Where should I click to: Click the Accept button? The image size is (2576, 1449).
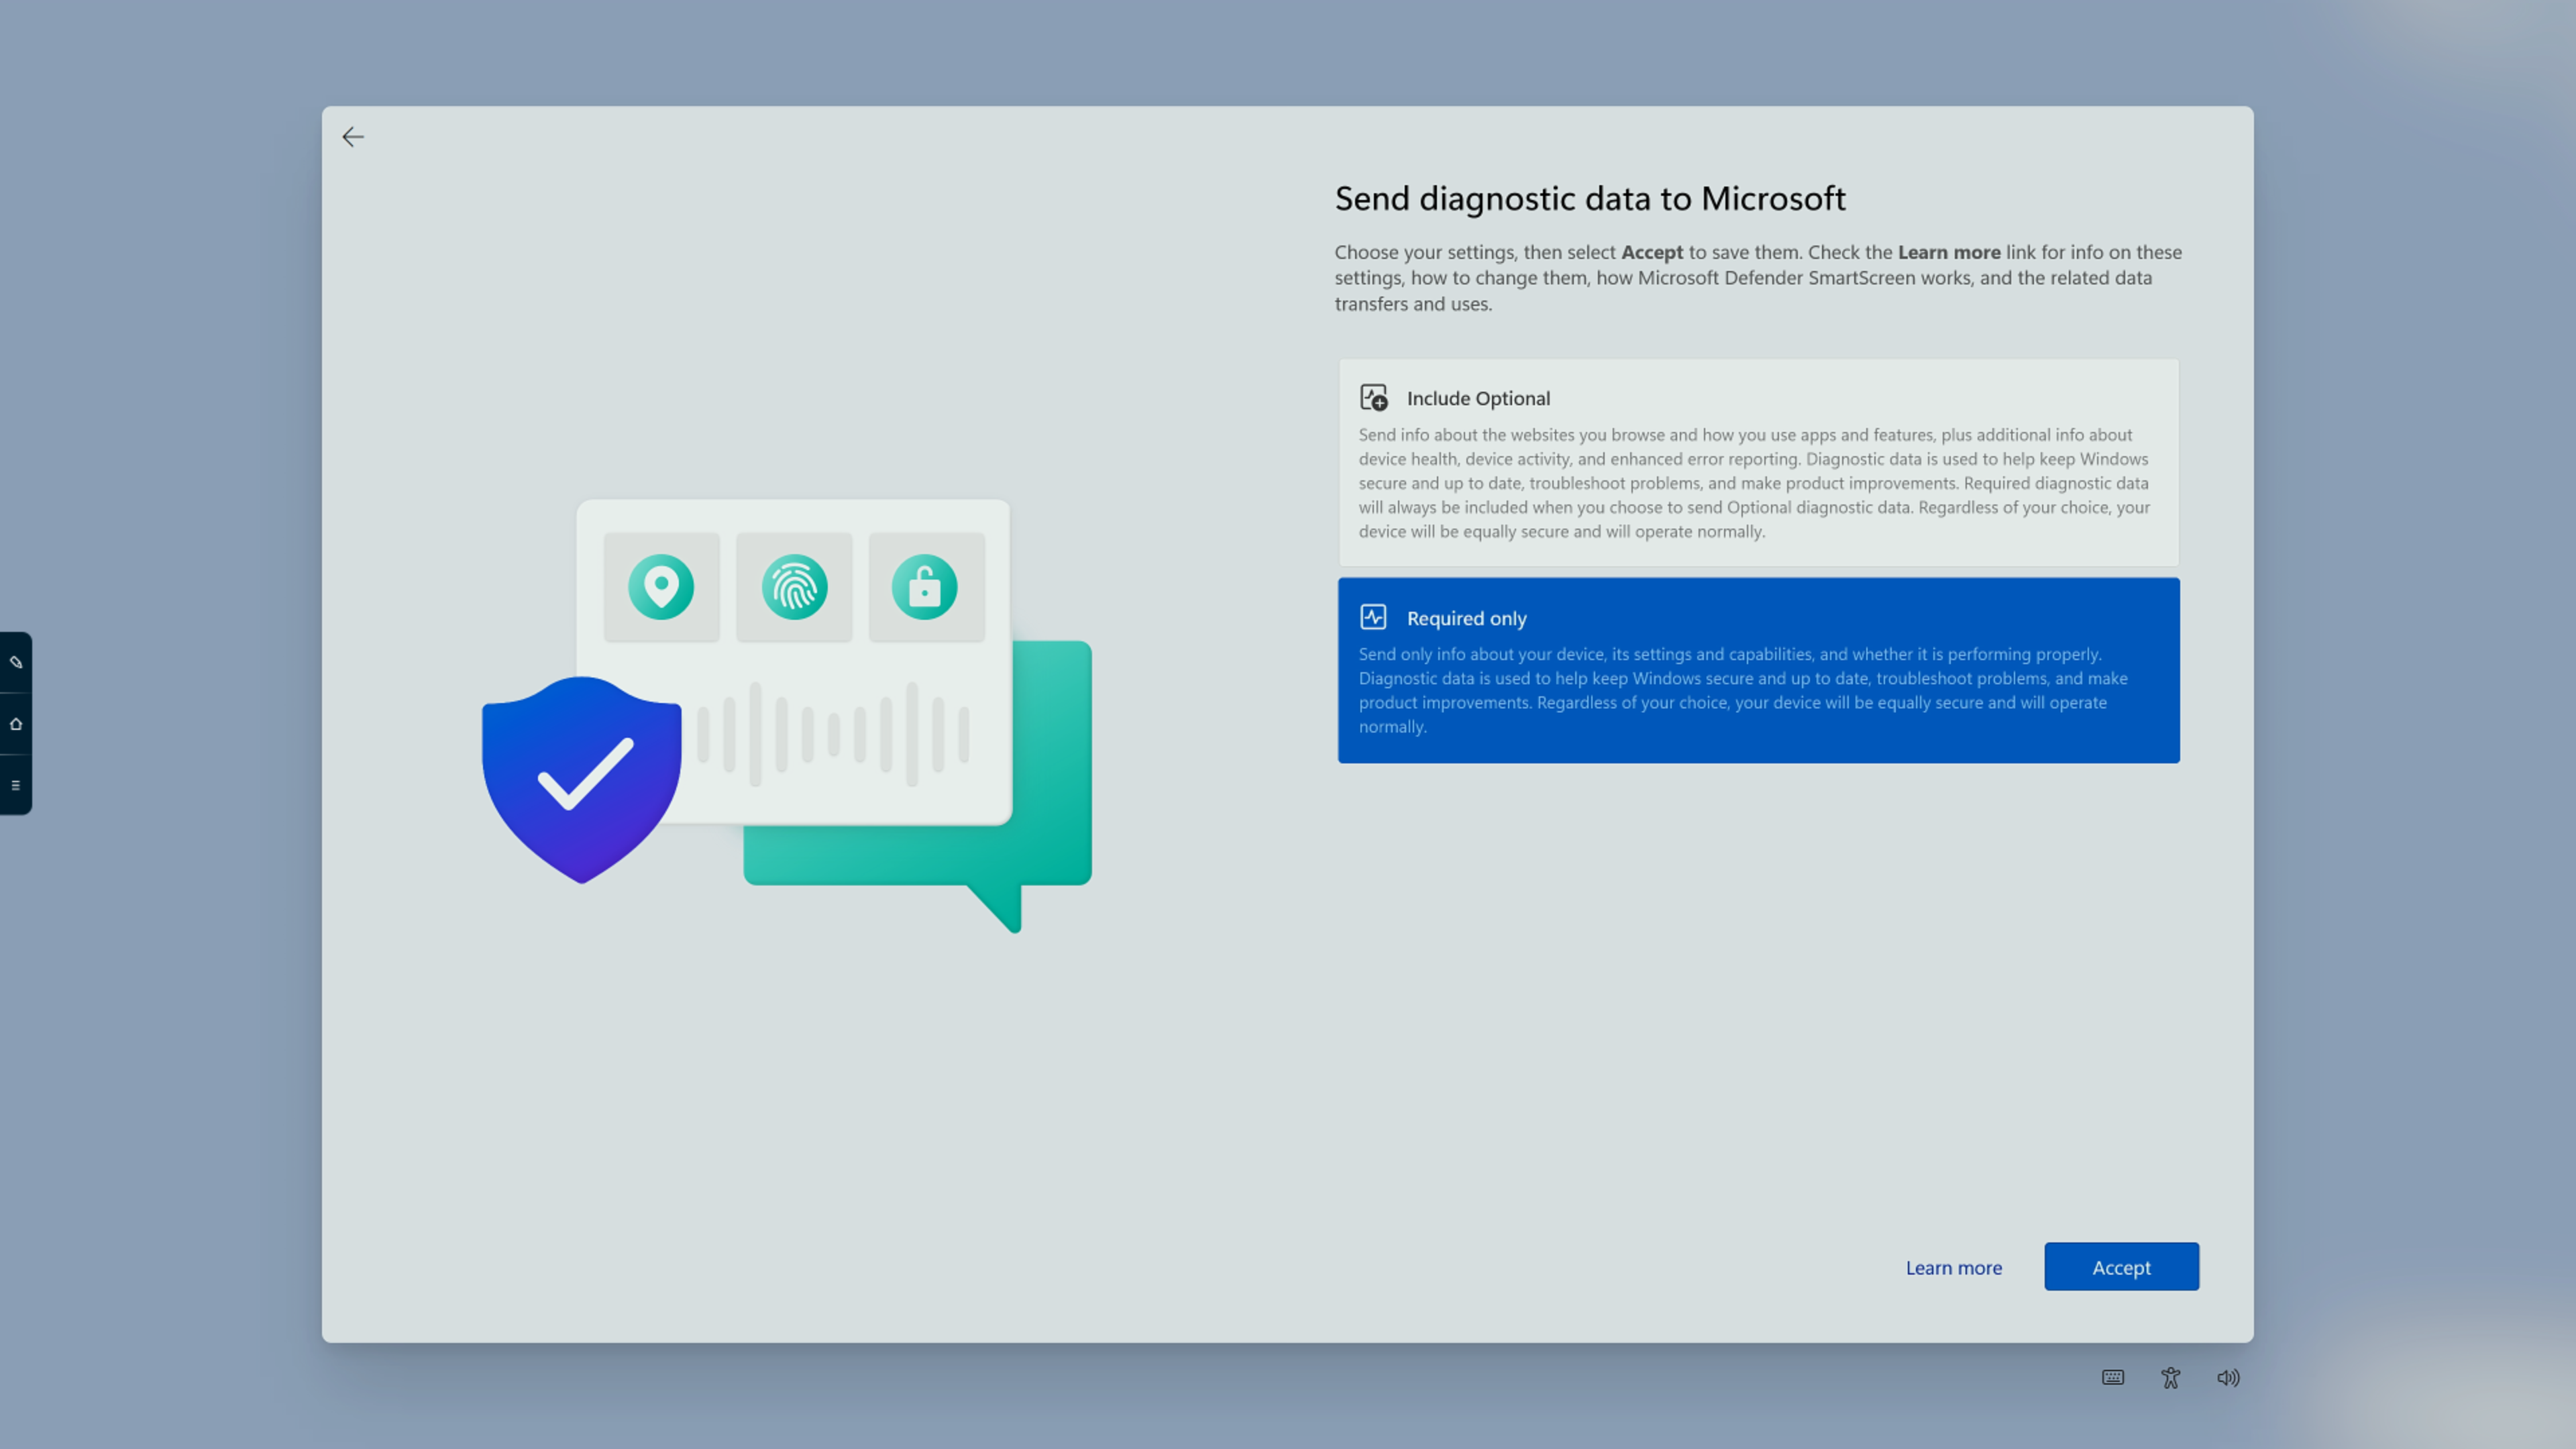2121,1267
